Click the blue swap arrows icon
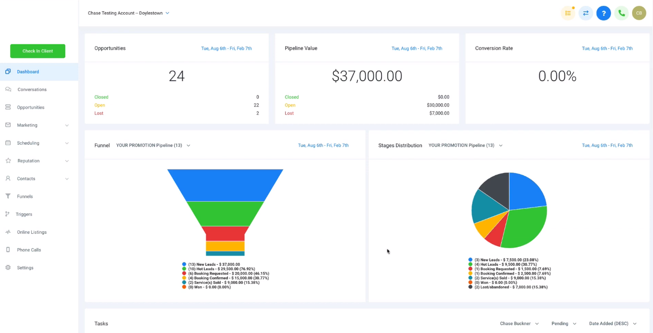The height and width of the screenshot is (333, 653). (586, 13)
